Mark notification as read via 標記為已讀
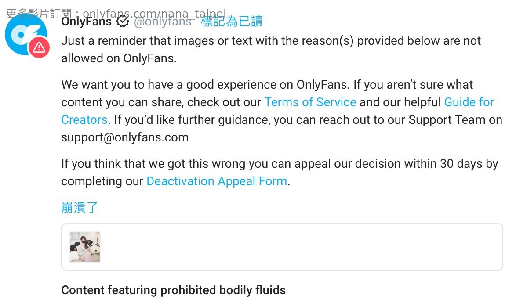The height and width of the screenshot is (303, 516). (232, 21)
